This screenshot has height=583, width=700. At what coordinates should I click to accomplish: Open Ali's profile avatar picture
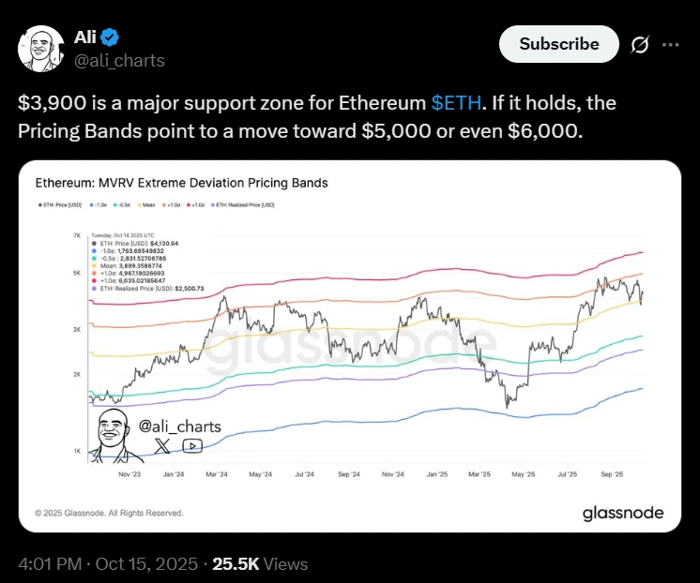[40, 49]
